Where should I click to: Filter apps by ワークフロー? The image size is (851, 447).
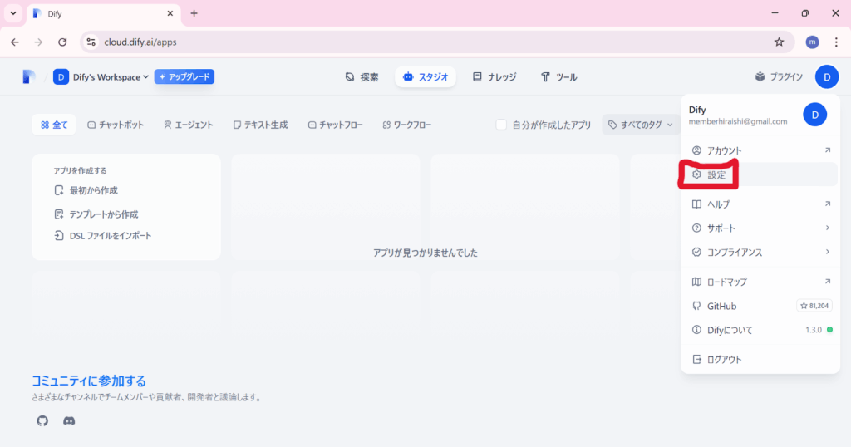tap(407, 125)
